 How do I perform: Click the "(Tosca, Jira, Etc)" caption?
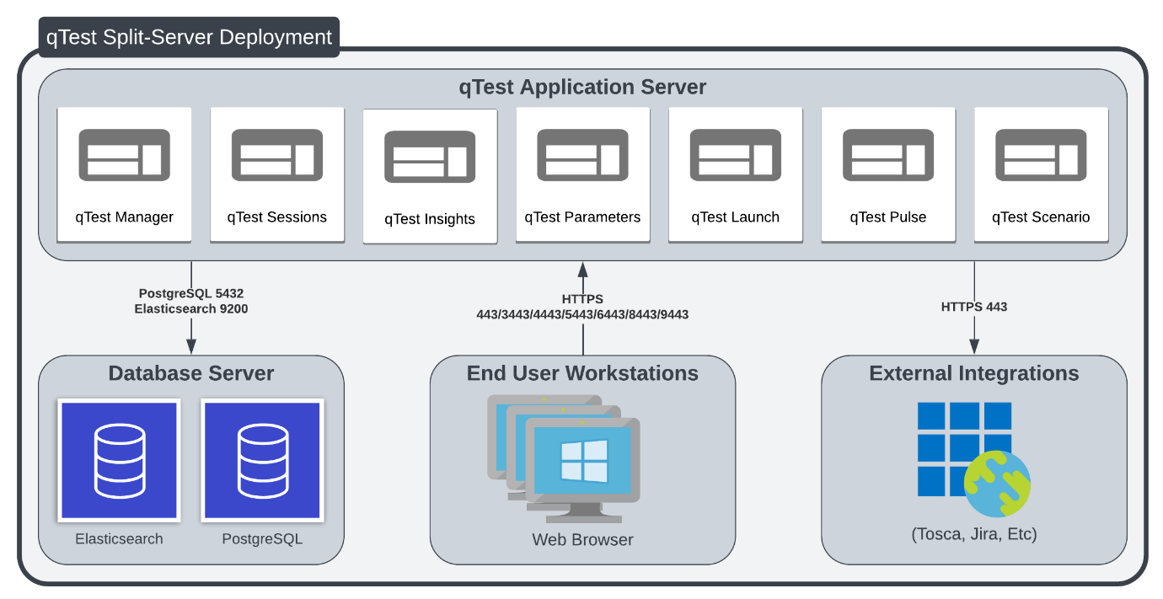point(974,534)
